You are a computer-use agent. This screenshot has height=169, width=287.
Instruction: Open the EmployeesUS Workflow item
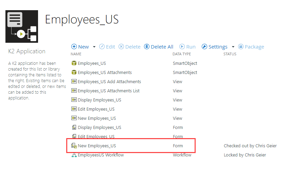[101, 155]
